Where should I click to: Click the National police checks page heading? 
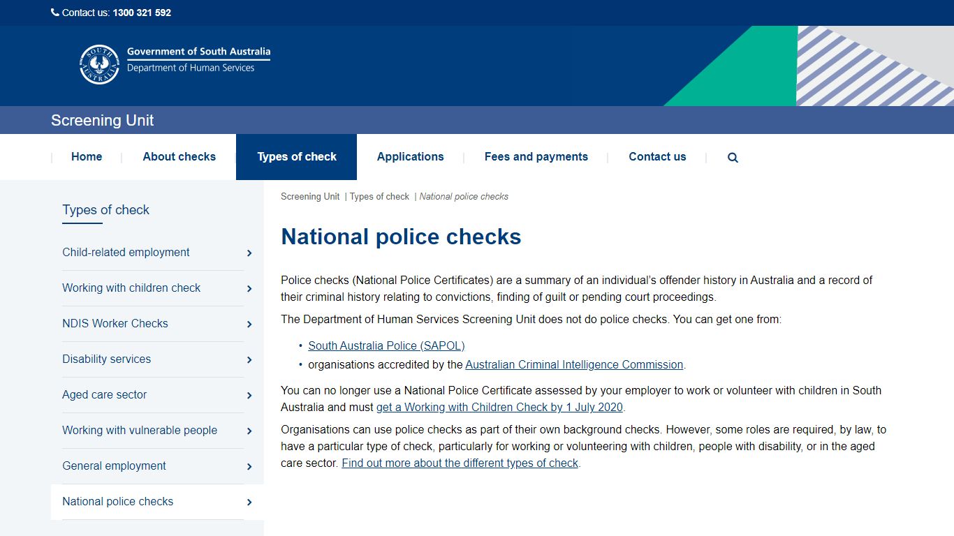click(401, 237)
